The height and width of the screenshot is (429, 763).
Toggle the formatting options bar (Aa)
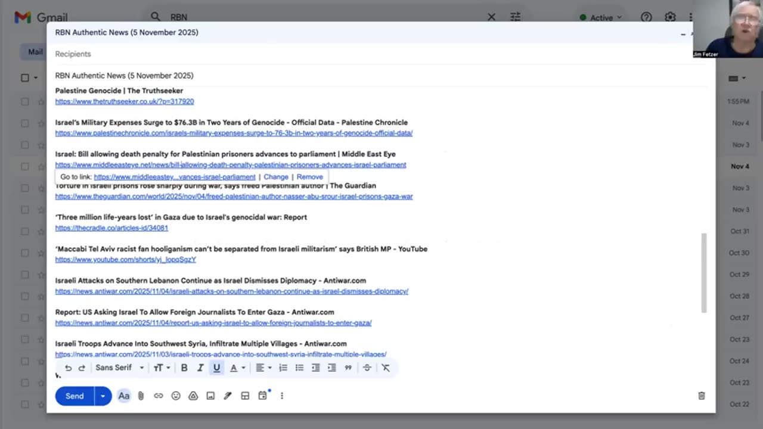(124, 396)
